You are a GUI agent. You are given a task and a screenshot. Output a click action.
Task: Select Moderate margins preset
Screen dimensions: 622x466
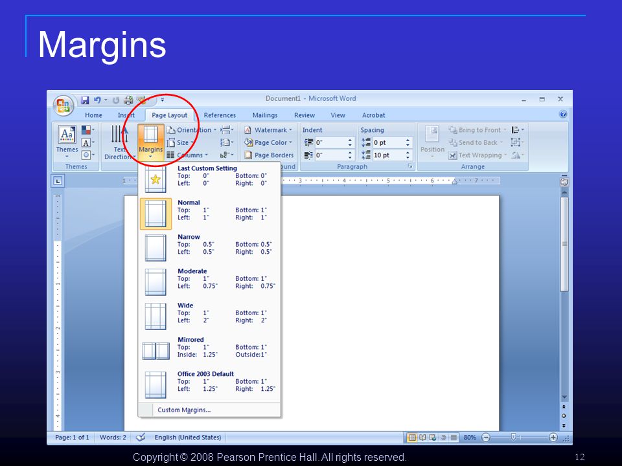coord(209,282)
